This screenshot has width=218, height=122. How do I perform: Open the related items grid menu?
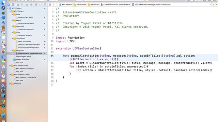click(50, 4)
